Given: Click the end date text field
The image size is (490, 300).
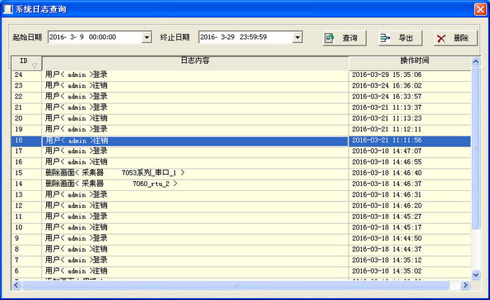Looking at the screenshot, I should tap(245, 37).
